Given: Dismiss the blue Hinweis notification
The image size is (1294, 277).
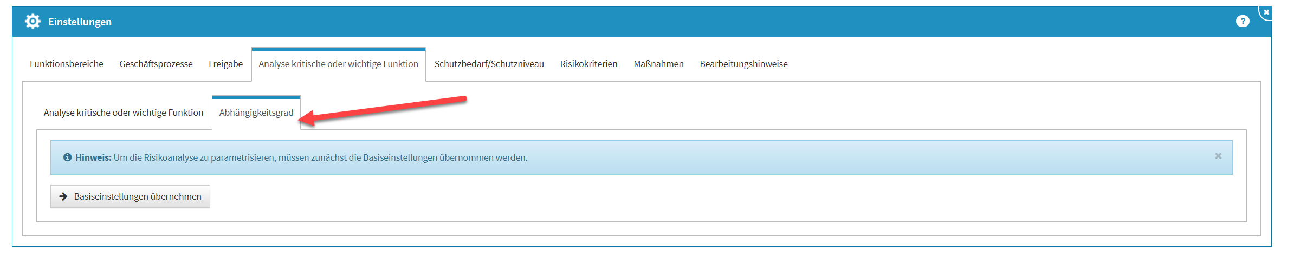Looking at the screenshot, I should (1218, 156).
